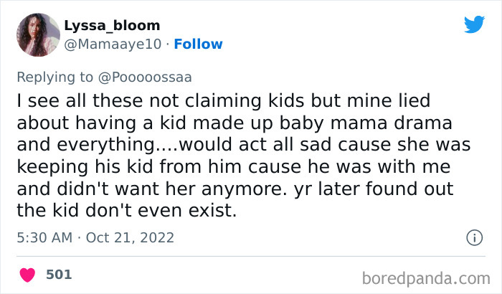Screen dimensions: 502x294
Task: Like the tweet with the heart icon
Action: tap(27, 275)
